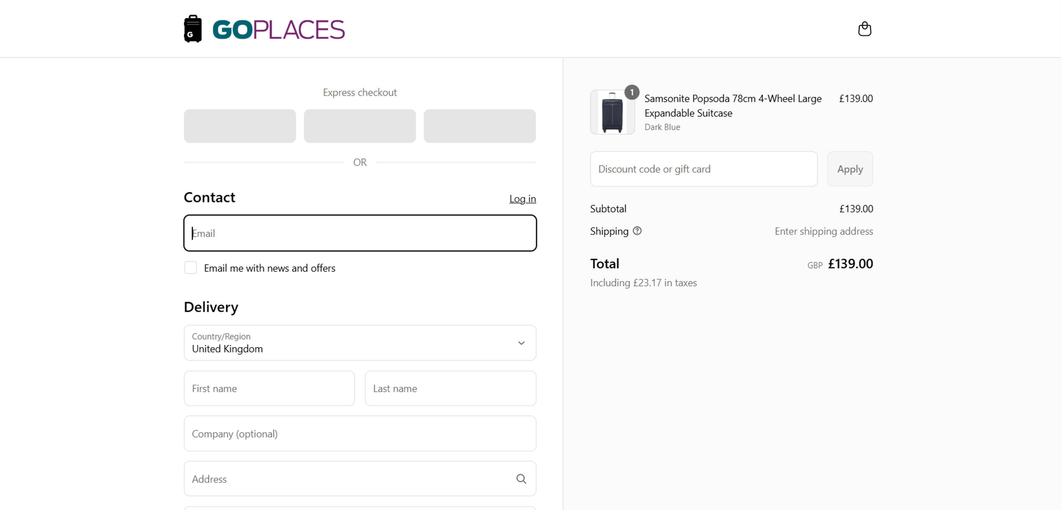
Task: Tick the Email me with news and offers checkbox
Action: (x=191, y=268)
